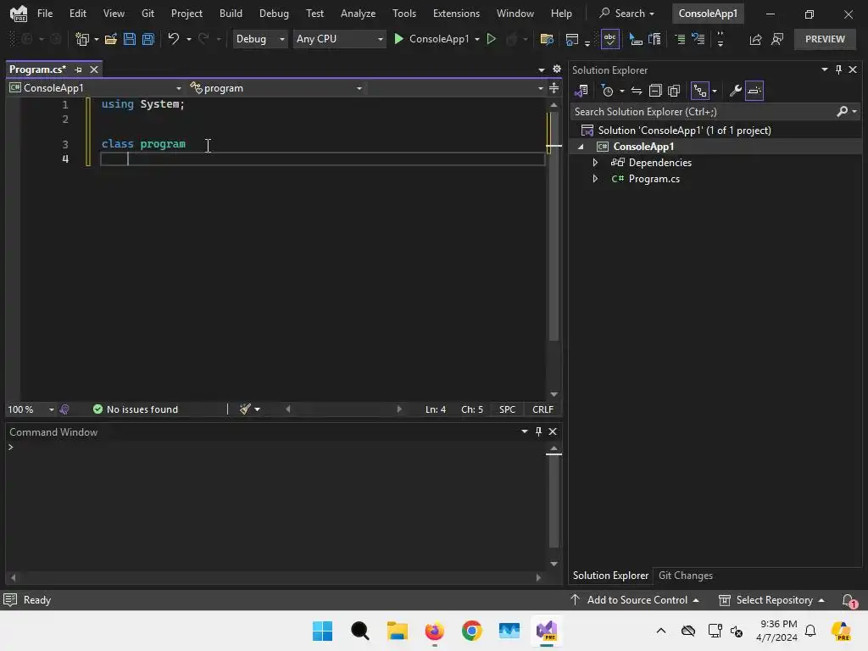The height and width of the screenshot is (651, 868).
Task: Open the Send Feedback icon
Action: tap(777, 39)
